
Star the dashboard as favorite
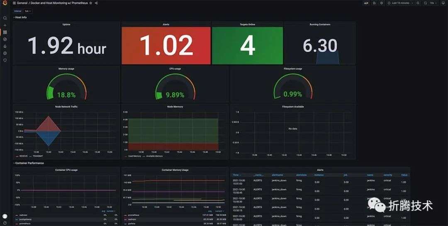(x=90, y=3)
